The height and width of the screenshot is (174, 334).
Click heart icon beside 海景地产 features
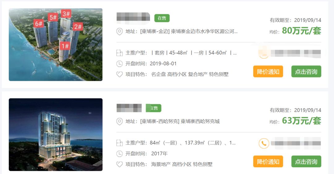pos(119,164)
